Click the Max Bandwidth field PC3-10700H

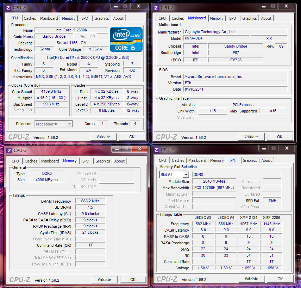coord(214,188)
